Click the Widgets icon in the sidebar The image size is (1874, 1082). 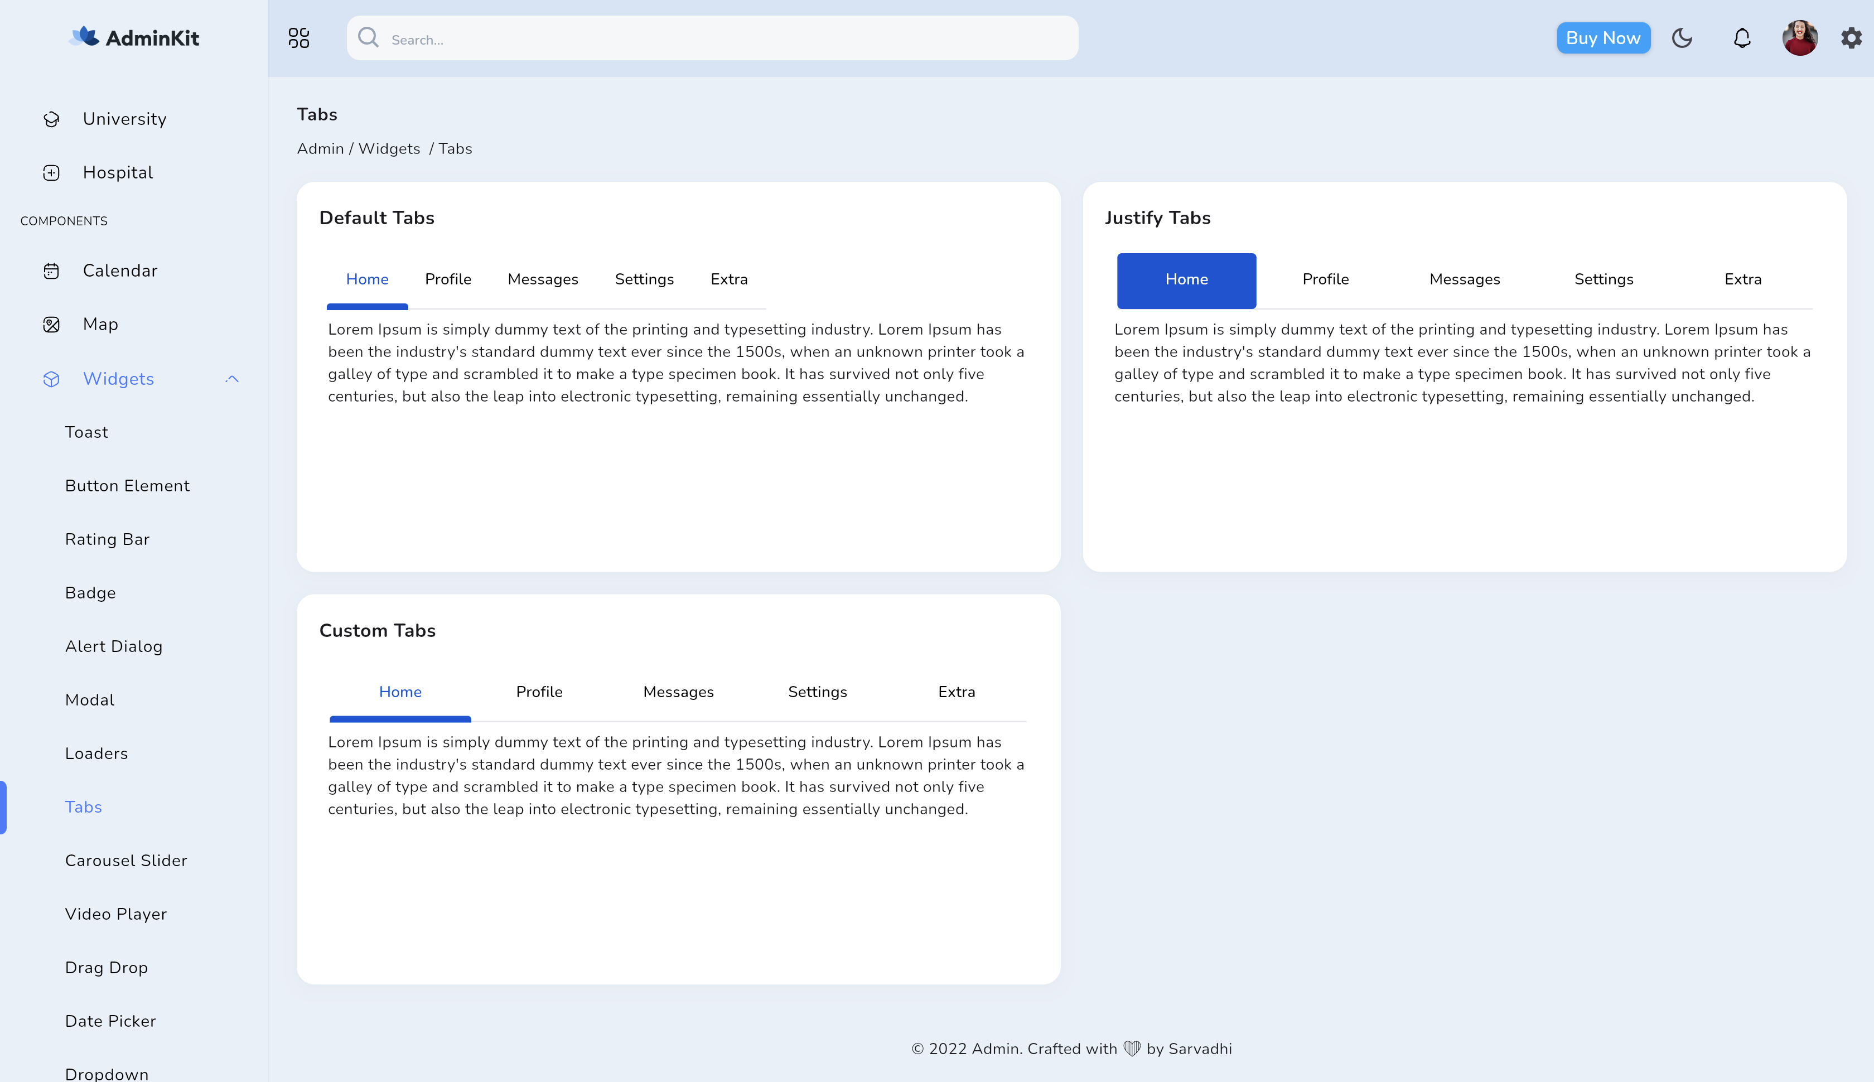(x=51, y=379)
